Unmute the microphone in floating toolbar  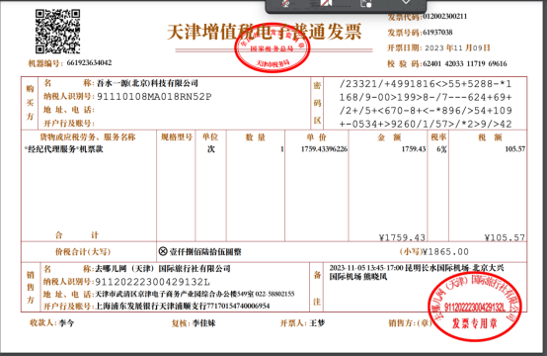pyautogui.click(x=285, y=4)
